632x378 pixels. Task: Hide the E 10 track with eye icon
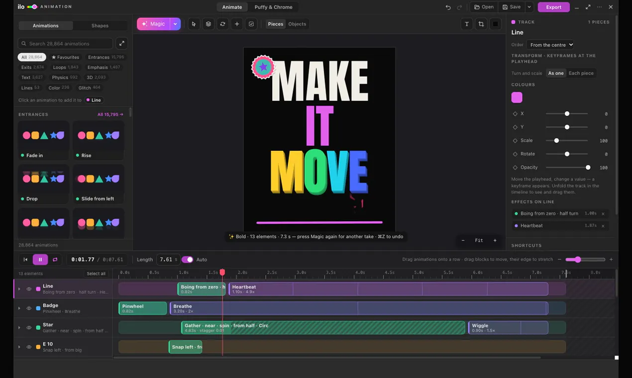[29, 347]
